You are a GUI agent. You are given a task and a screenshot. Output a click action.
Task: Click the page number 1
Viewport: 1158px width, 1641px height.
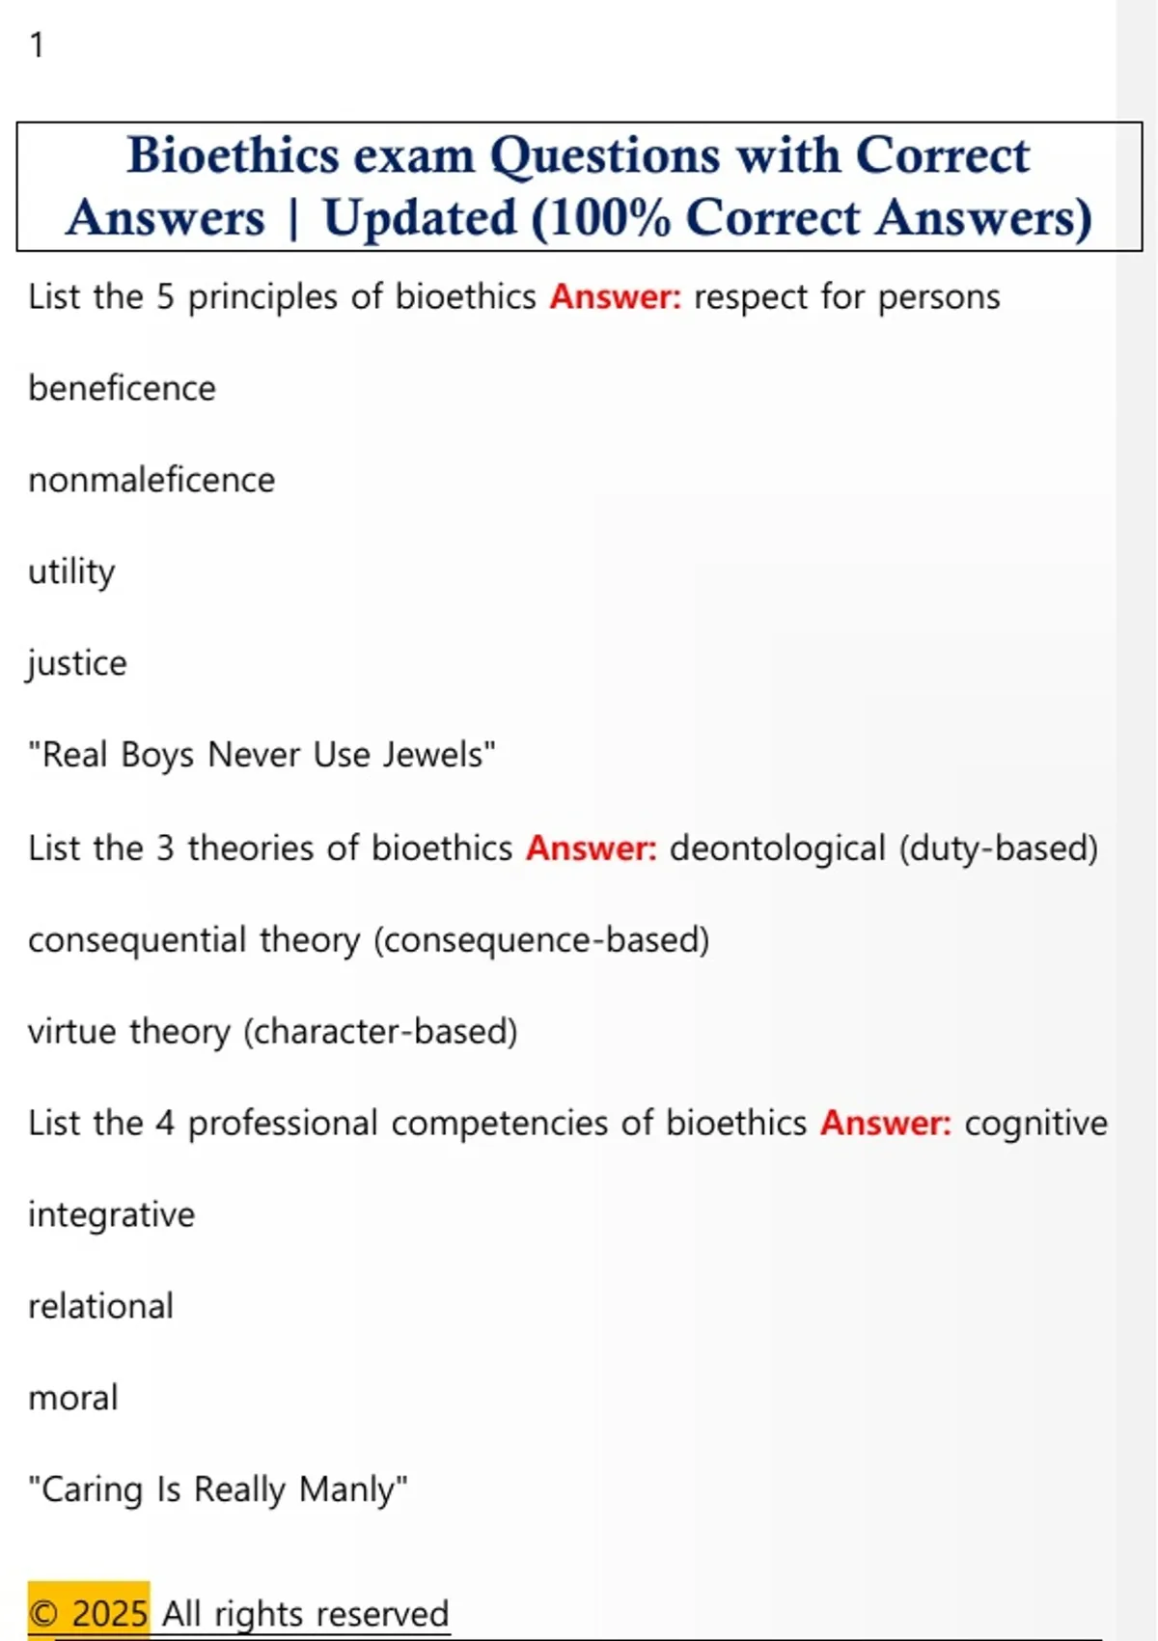[x=37, y=45]
